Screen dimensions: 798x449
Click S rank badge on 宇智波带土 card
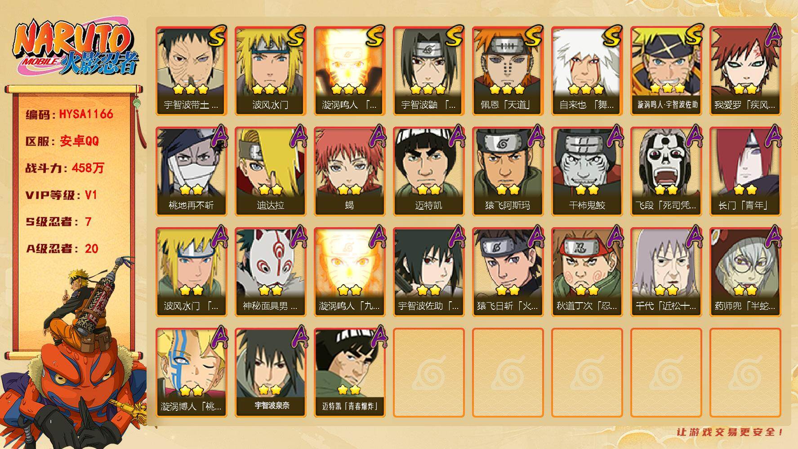point(217,36)
